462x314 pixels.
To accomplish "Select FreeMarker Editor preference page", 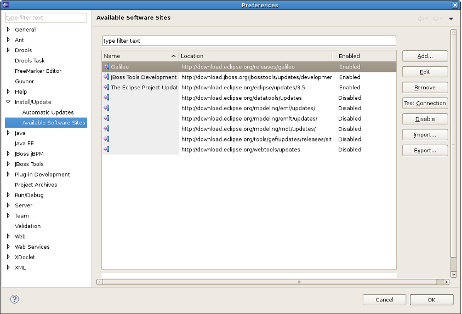I will point(38,71).
